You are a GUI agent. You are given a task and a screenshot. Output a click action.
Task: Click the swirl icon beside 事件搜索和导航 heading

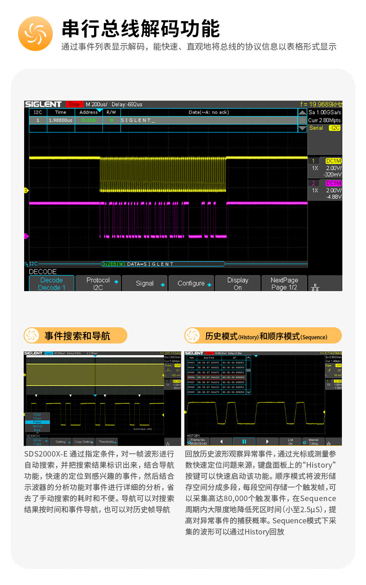32,335
